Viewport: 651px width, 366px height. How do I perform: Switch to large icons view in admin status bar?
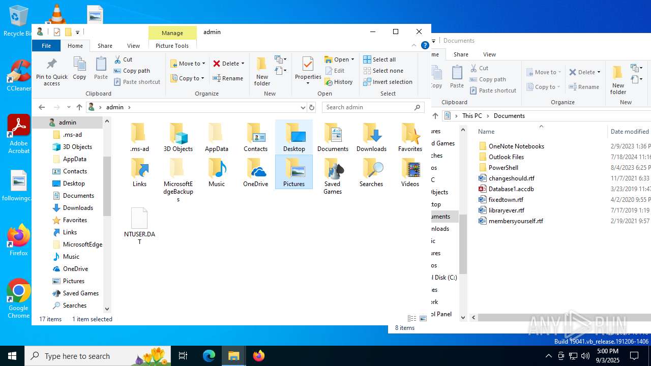coord(423,319)
